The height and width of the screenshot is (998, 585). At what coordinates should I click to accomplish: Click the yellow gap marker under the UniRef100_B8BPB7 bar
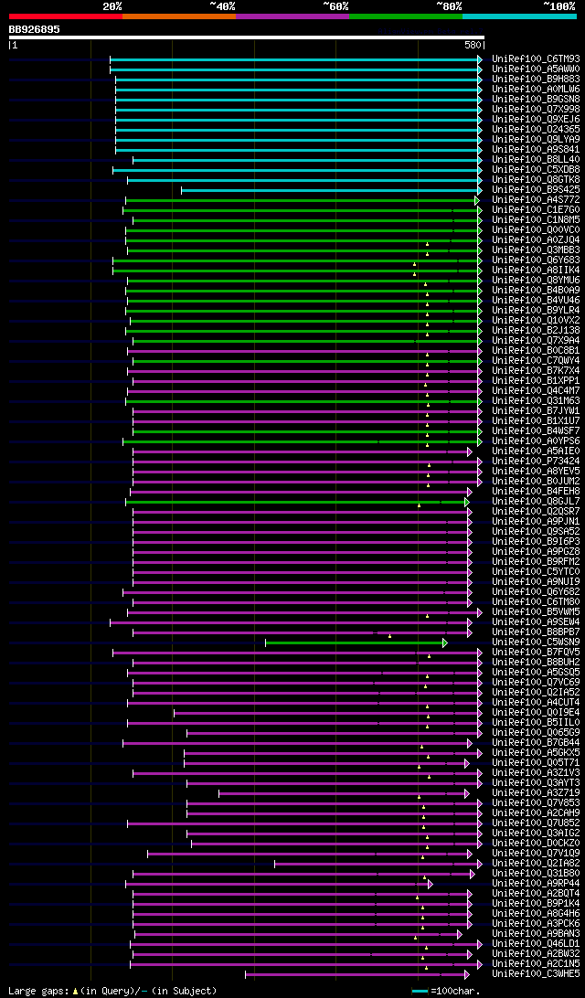tap(389, 636)
